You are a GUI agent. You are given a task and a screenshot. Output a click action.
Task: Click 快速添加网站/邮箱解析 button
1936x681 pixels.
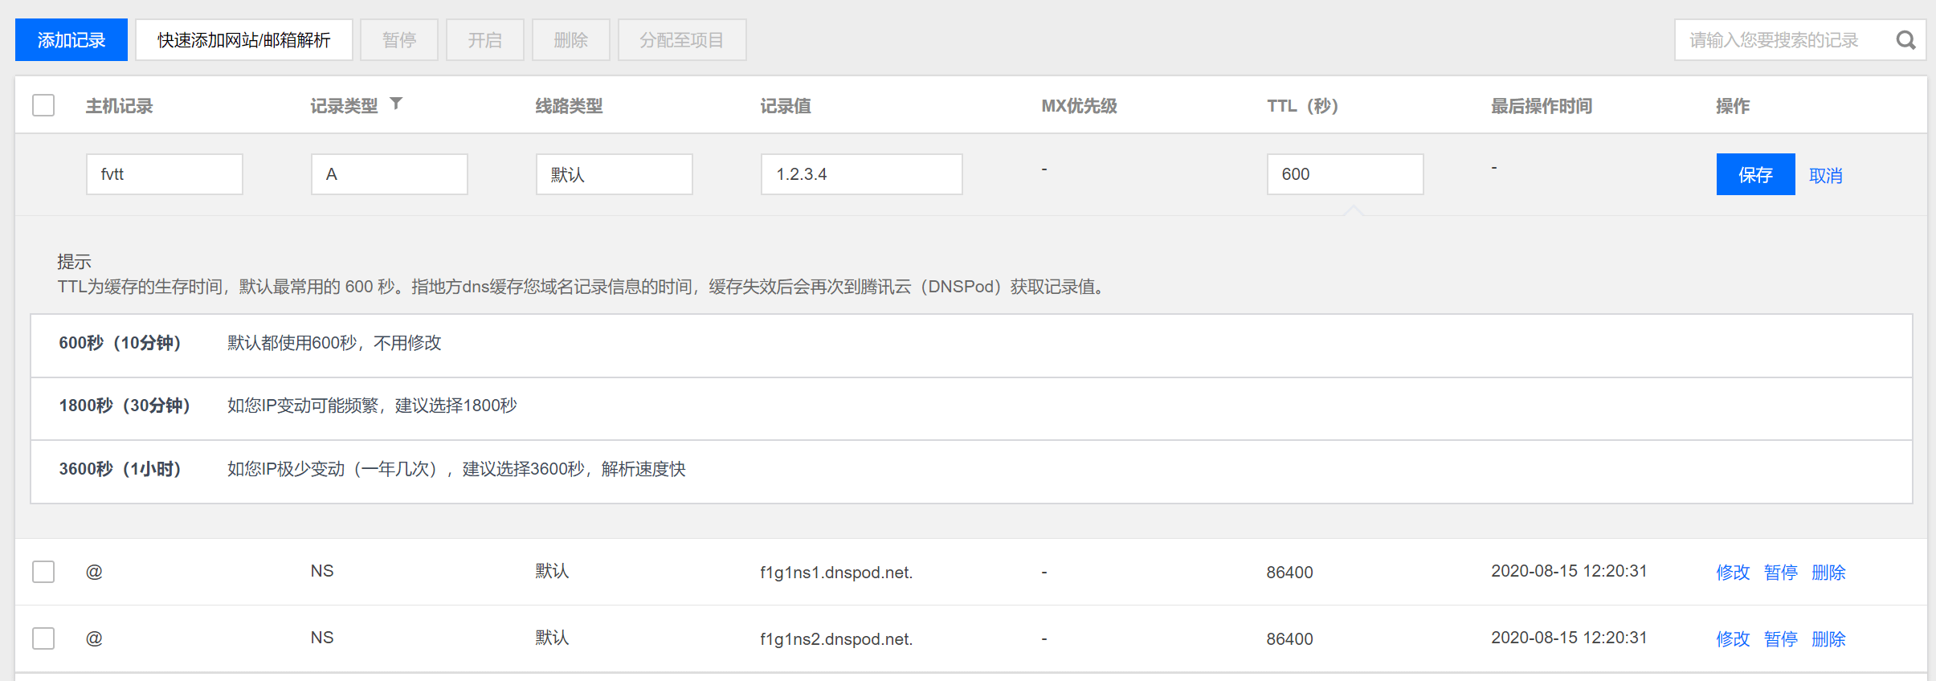243,40
